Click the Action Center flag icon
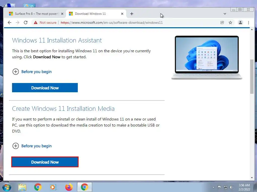Viewport: 257px width, 192px height. click(x=219, y=187)
